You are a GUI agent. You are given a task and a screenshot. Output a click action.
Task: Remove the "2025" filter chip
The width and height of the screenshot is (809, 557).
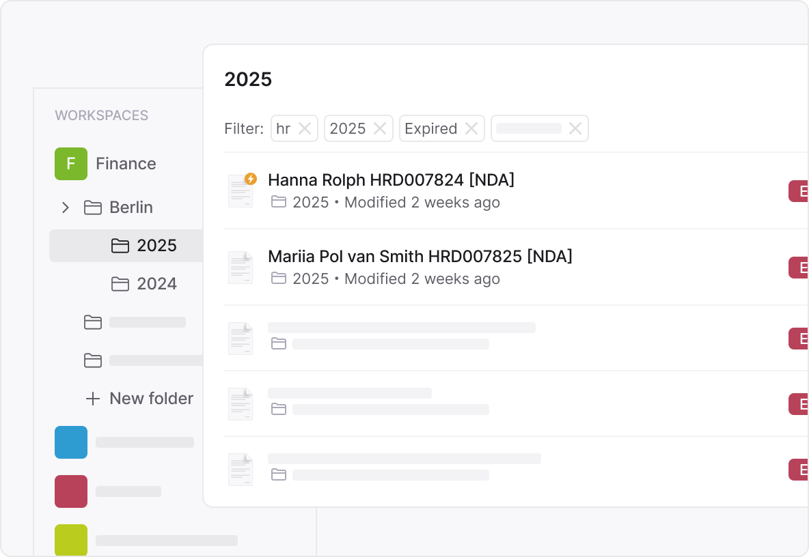point(379,128)
